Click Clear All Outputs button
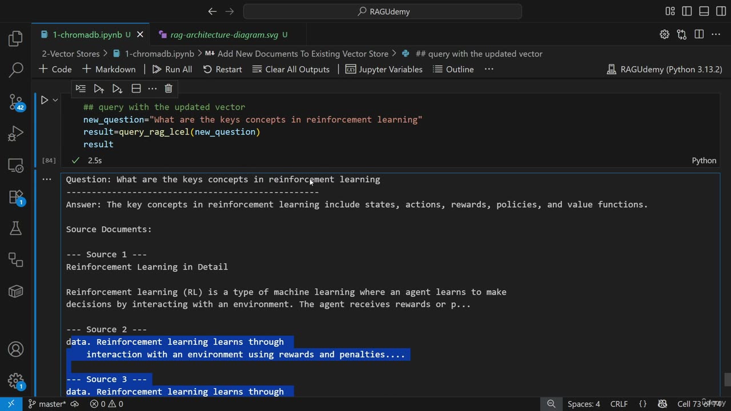731x411 pixels. (291, 69)
